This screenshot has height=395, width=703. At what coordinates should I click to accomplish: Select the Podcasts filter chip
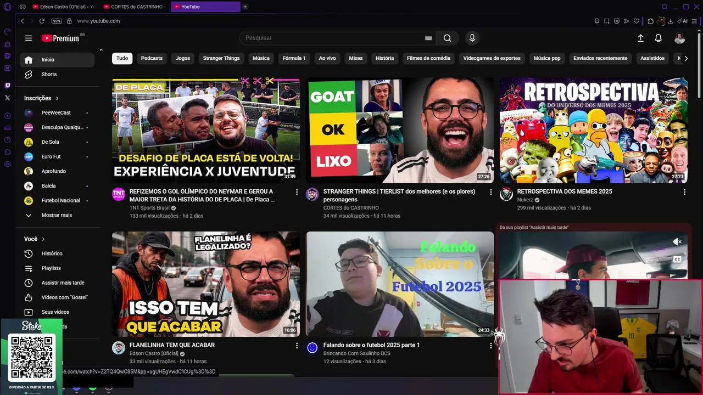(x=152, y=58)
